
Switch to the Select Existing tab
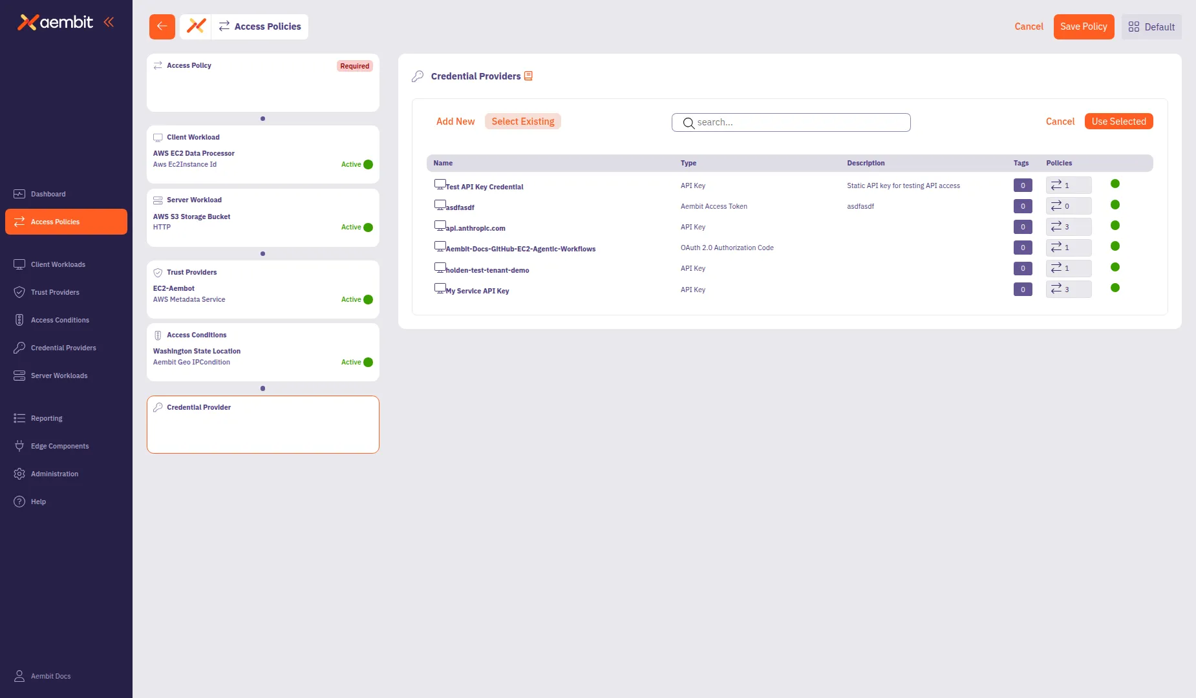(523, 121)
